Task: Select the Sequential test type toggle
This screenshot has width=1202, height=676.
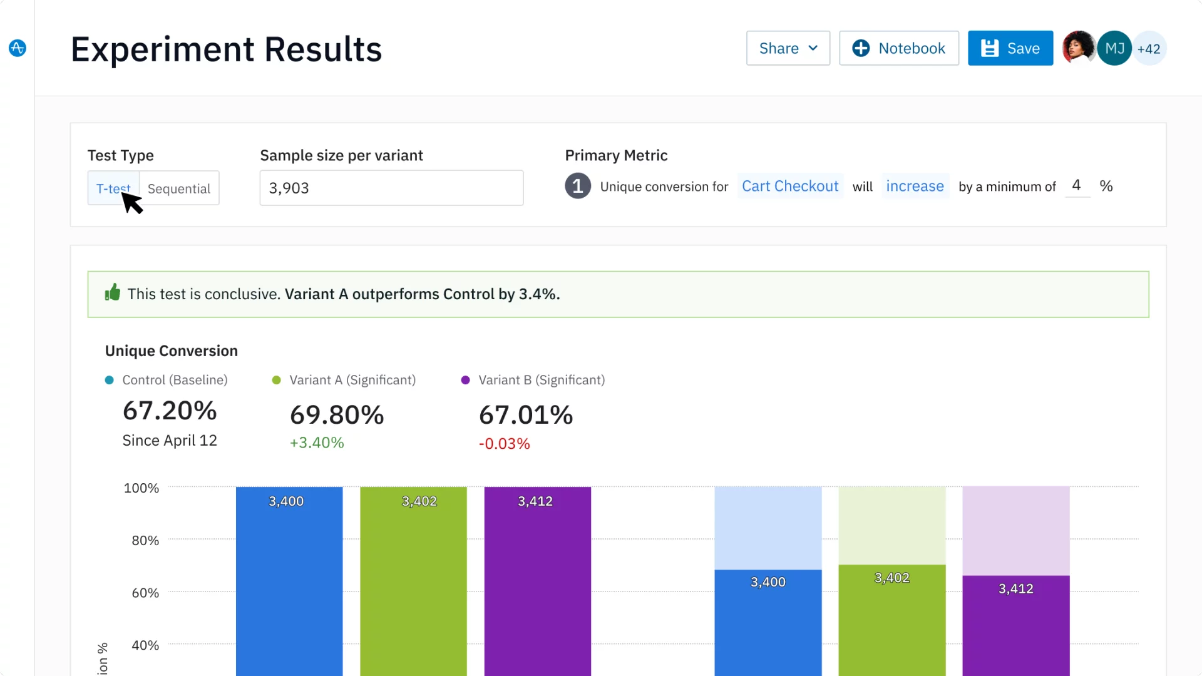Action: 179,188
